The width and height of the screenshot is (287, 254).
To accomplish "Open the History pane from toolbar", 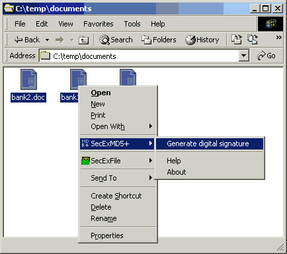I will point(202,40).
